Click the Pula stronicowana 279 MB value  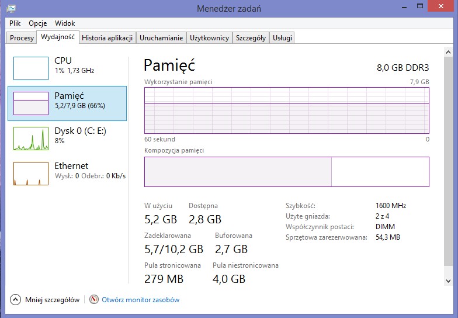click(164, 279)
